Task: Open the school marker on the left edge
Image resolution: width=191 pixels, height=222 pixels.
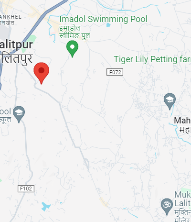Action: pyautogui.click(x=19, y=114)
